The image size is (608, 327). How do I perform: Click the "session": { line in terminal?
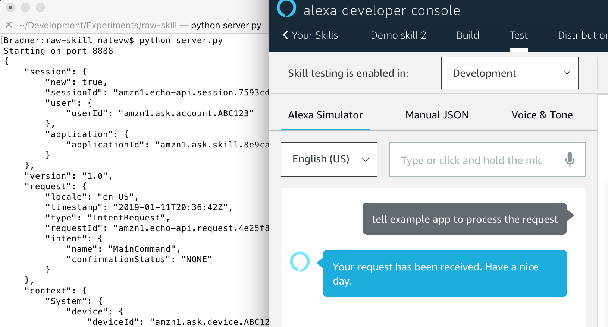[56, 72]
